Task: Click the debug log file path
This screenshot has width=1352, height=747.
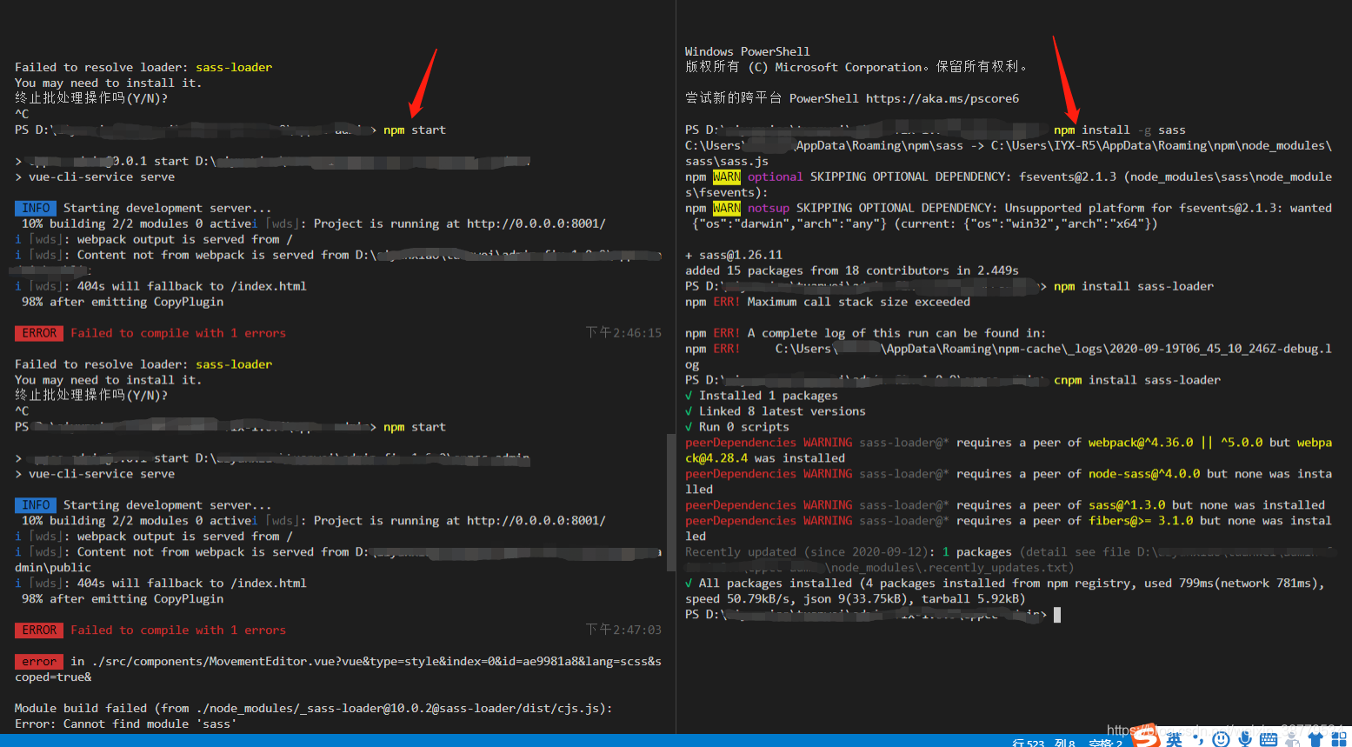Action: click(x=1009, y=357)
